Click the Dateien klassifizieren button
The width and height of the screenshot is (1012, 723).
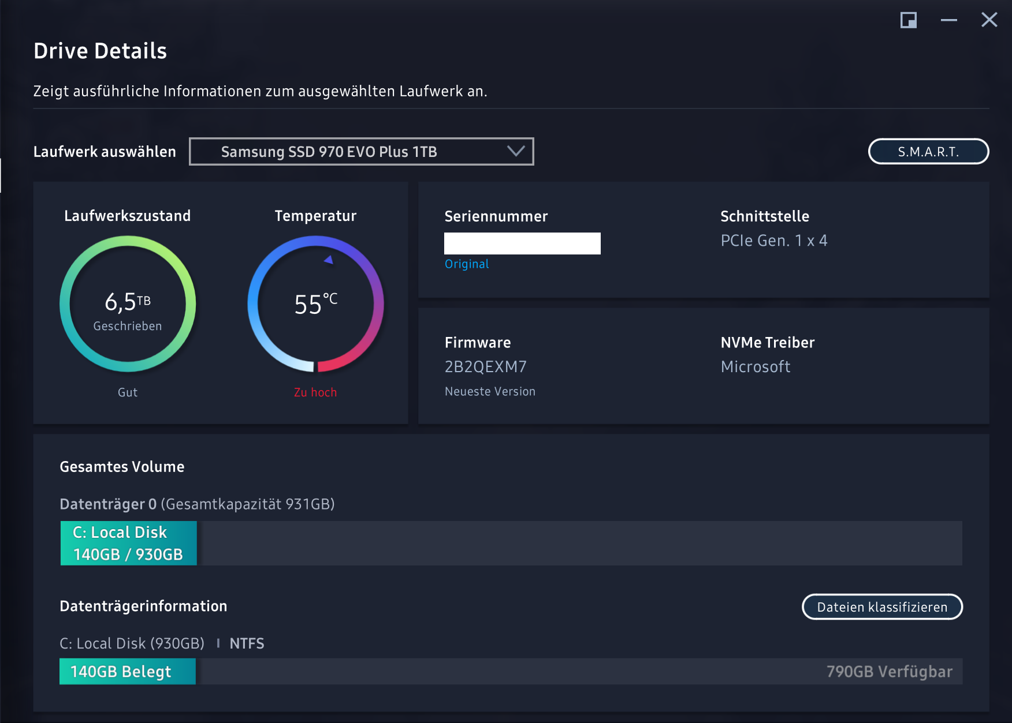coord(882,606)
